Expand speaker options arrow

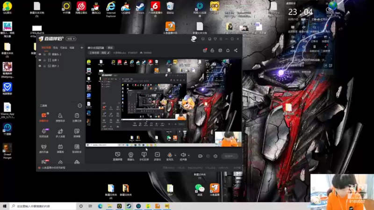coord(189,155)
